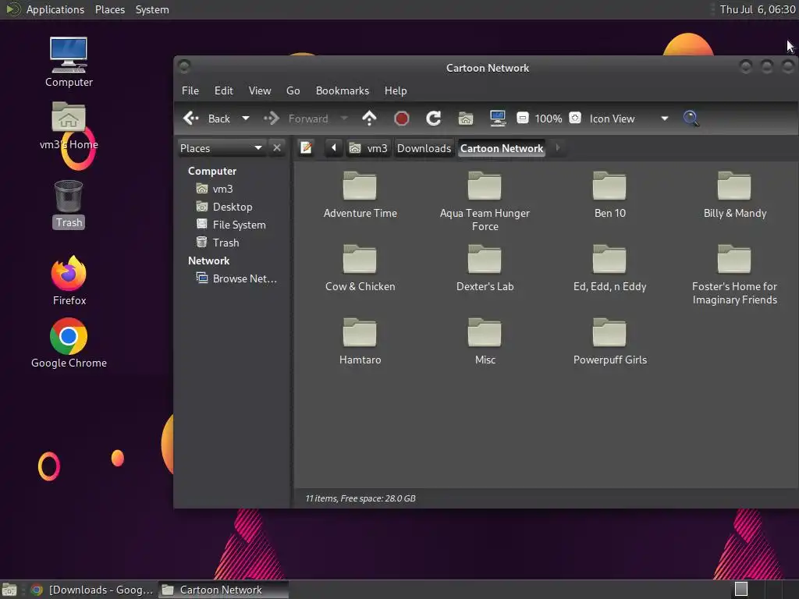Image resolution: width=799 pixels, height=599 pixels.
Task: Open the Back history dropdown arrow
Action: (246, 119)
